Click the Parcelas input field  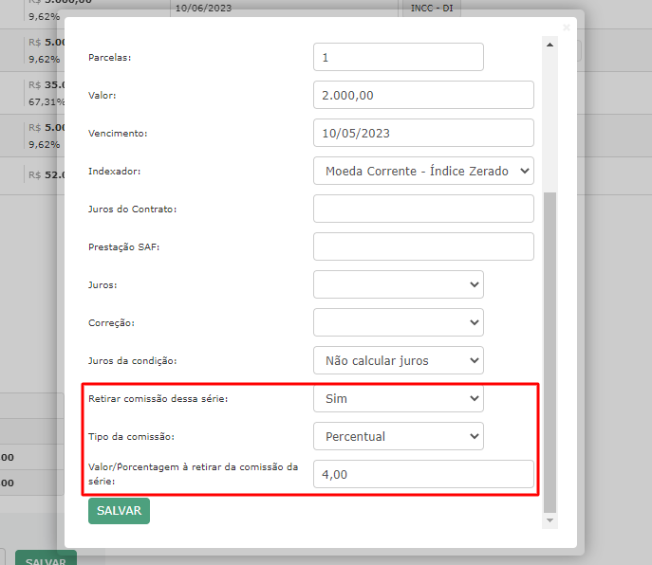click(399, 57)
